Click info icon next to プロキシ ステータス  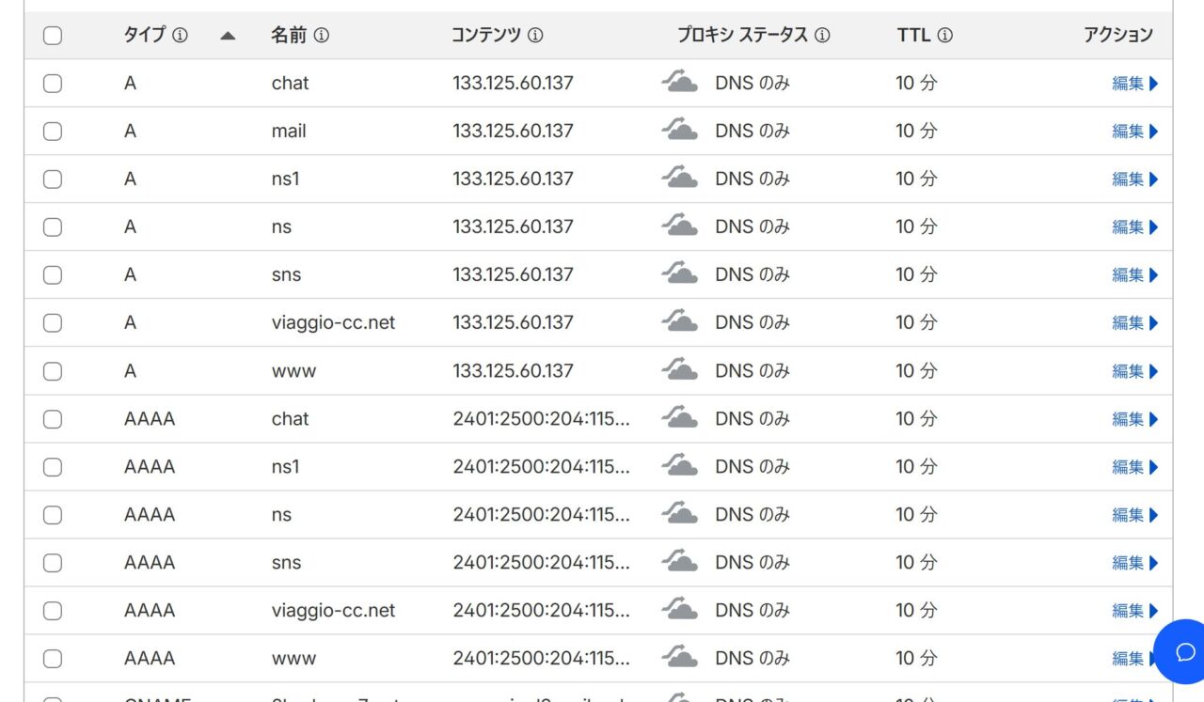click(822, 36)
